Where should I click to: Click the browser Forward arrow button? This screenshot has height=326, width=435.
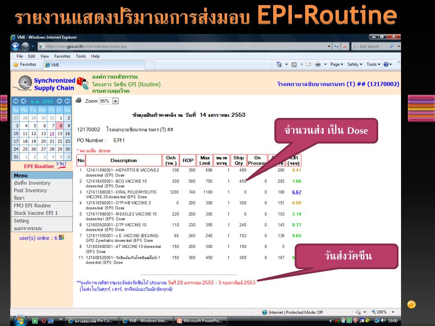click(x=25, y=46)
